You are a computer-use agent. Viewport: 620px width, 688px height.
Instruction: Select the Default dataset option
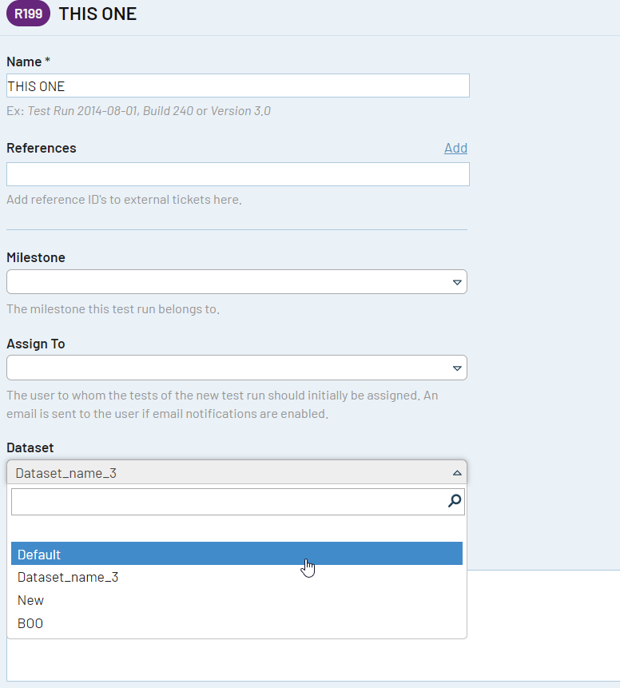coord(236,554)
